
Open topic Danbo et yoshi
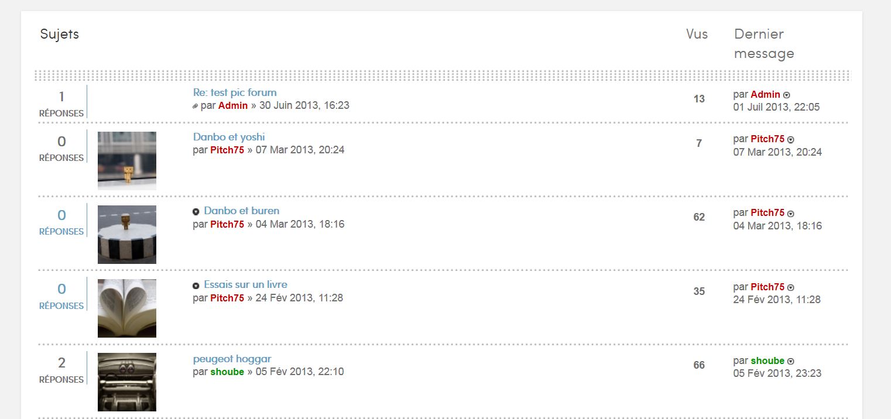229,137
